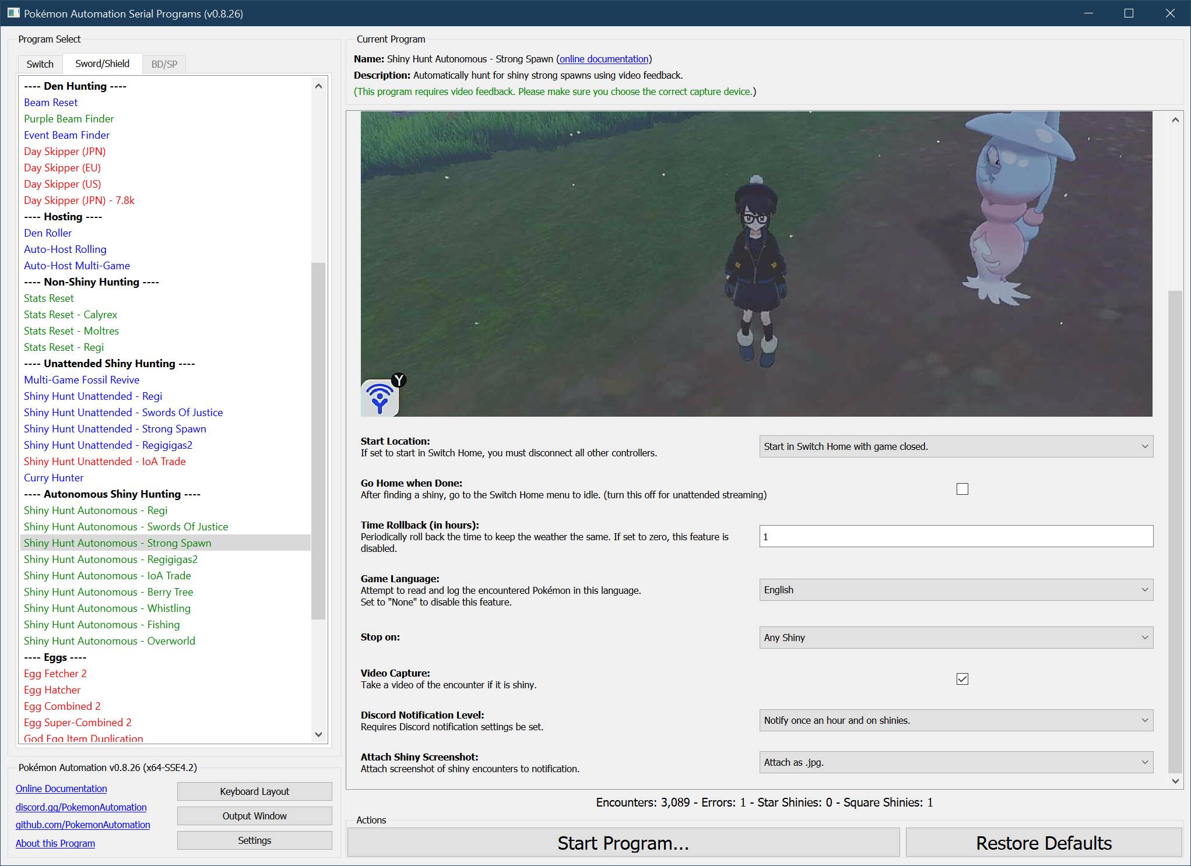Open the Stop on dropdown
Image resolution: width=1191 pixels, height=866 pixels.
[x=955, y=638]
